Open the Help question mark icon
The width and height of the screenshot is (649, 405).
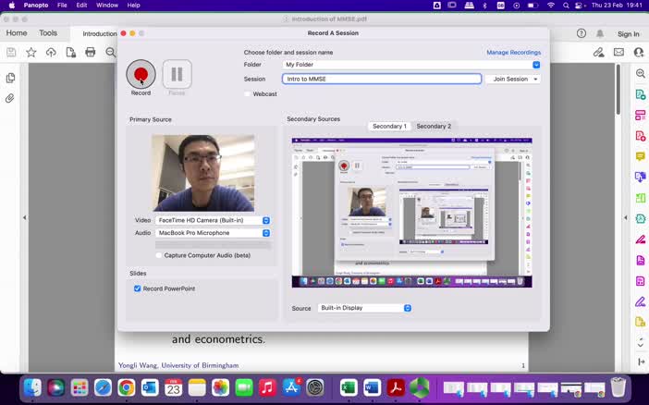[x=582, y=33]
